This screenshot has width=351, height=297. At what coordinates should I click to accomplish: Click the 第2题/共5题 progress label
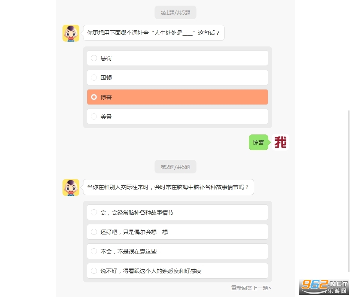(x=175, y=167)
